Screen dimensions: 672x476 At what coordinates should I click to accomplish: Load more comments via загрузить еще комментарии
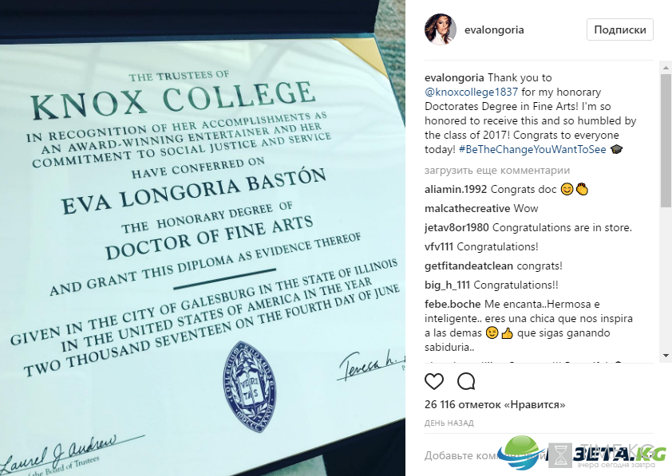pyautogui.click(x=497, y=171)
